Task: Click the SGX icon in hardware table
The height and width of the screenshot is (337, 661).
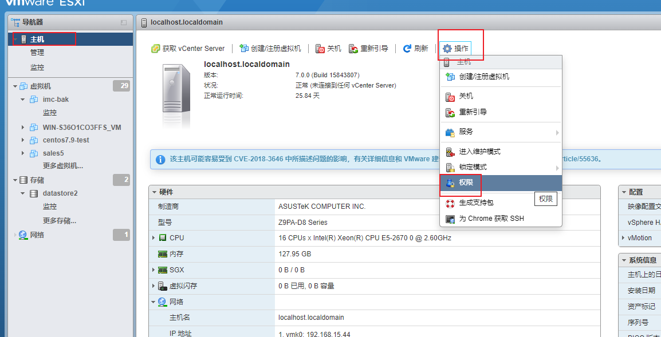Action: [x=163, y=270]
